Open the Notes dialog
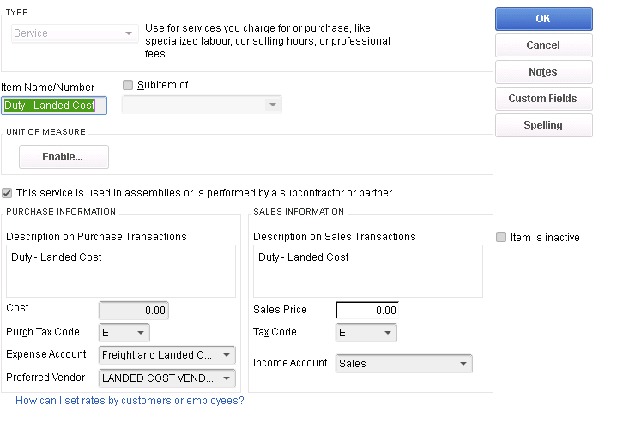This screenshot has height=429, width=623. [543, 72]
